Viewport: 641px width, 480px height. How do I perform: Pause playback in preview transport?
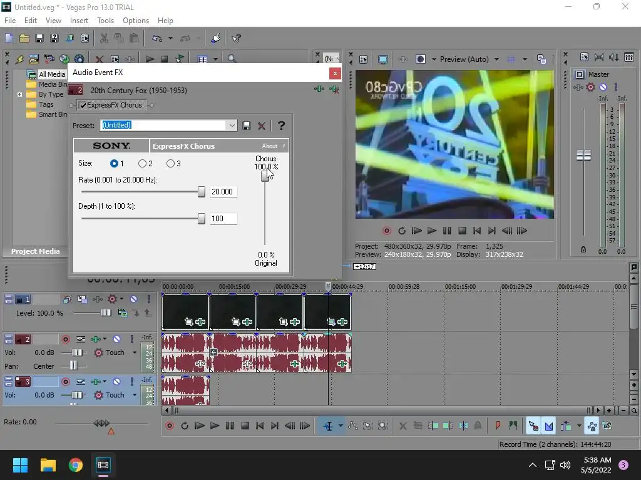tap(447, 231)
